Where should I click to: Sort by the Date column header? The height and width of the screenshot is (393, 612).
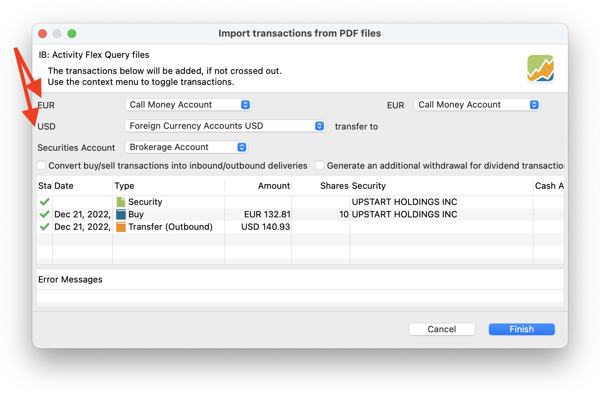pos(82,186)
